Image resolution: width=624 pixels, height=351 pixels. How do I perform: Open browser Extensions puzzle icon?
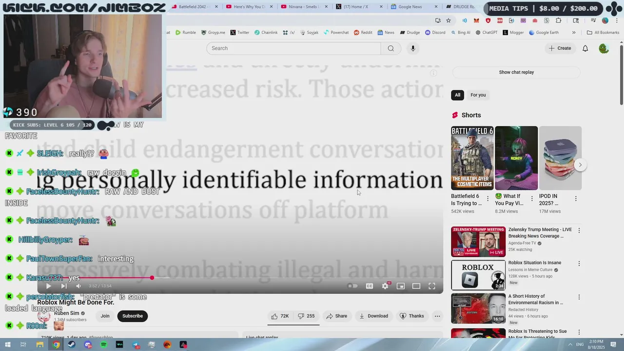pos(559,20)
